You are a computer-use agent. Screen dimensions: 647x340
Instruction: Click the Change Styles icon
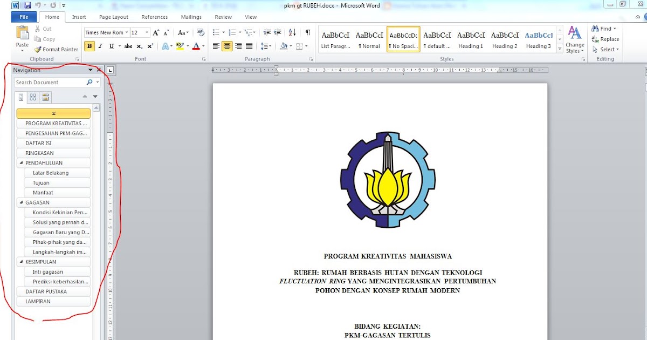coord(575,40)
